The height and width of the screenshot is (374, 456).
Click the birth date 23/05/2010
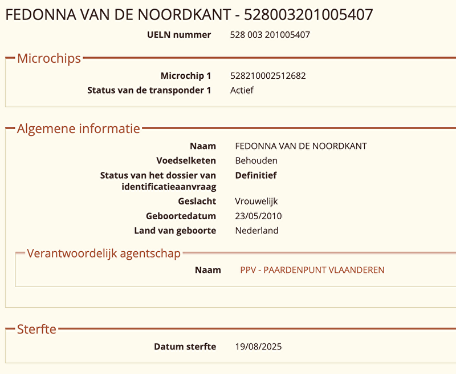pyautogui.click(x=258, y=216)
